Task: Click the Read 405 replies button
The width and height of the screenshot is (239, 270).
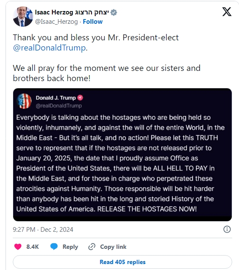Action: 122,262
